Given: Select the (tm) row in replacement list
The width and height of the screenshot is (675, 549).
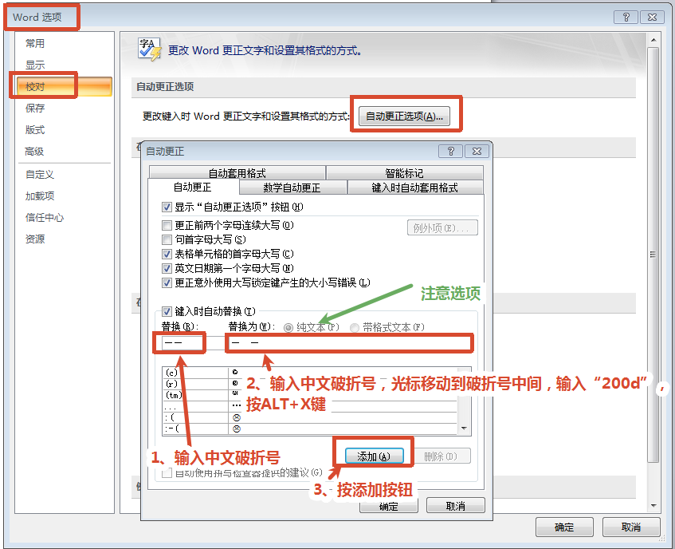Looking at the screenshot, I should click(310, 395).
